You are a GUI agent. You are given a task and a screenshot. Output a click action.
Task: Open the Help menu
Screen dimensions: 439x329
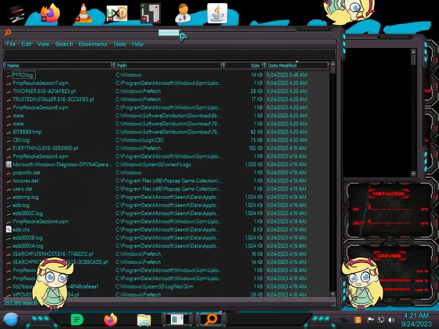coord(138,44)
